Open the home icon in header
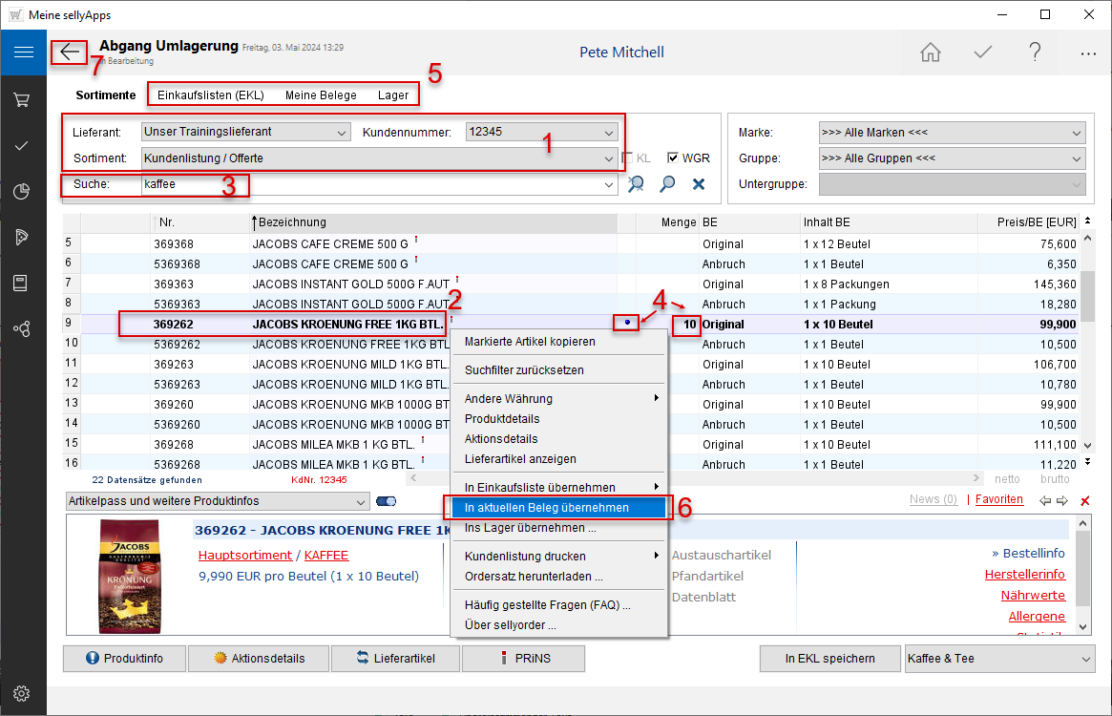Image resolution: width=1112 pixels, height=716 pixels. 931,53
